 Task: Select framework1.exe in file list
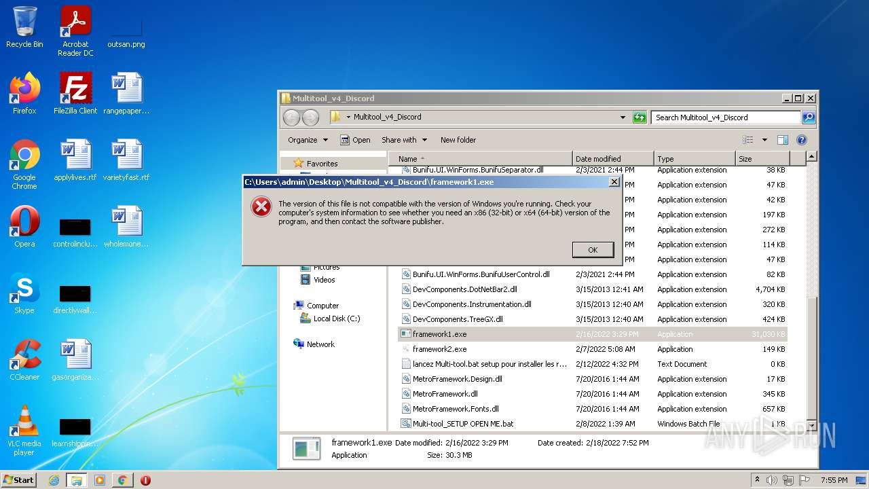point(592,334)
